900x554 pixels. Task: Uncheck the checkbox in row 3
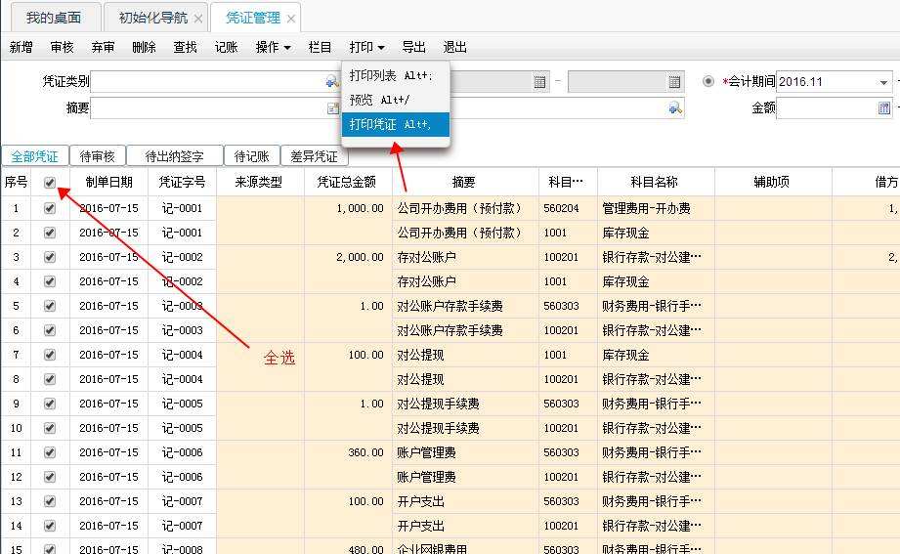click(x=50, y=257)
